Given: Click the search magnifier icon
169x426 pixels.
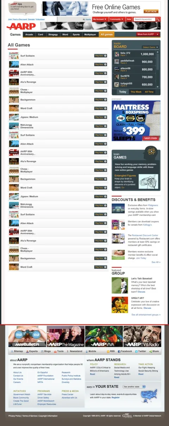Looking at the screenshot, I should pos(158,19).
